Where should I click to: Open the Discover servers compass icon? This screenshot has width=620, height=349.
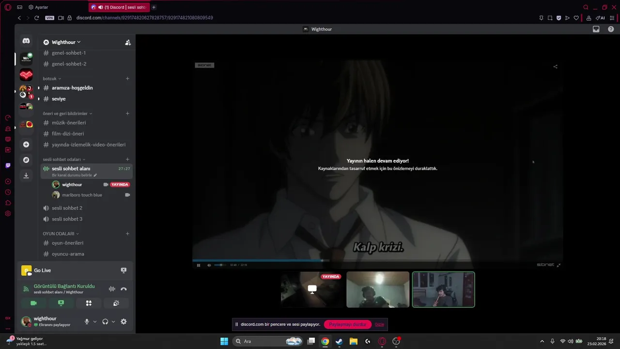(x=26, y=160)
